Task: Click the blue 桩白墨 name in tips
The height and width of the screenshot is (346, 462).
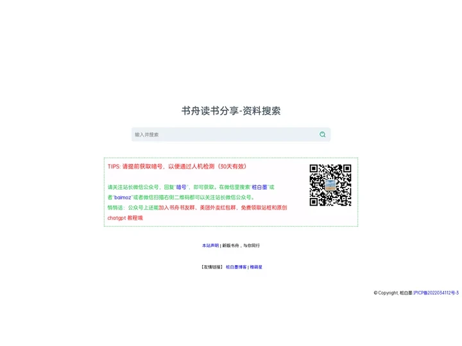Action: point(259,187)
